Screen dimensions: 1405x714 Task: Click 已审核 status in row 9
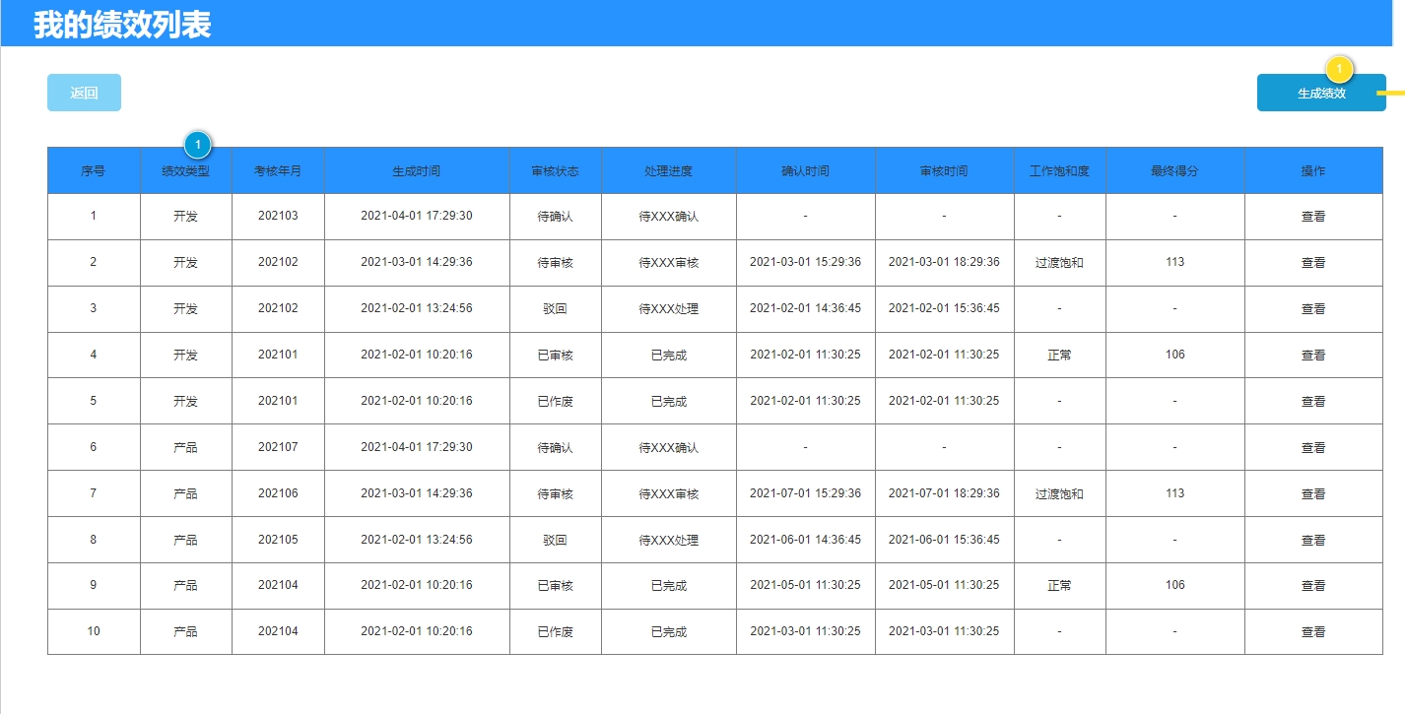[x=556, y=586]
